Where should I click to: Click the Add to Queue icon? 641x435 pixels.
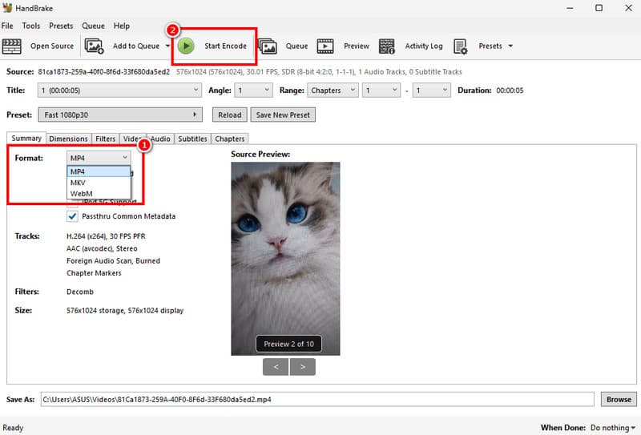click(x=95, y=46)
